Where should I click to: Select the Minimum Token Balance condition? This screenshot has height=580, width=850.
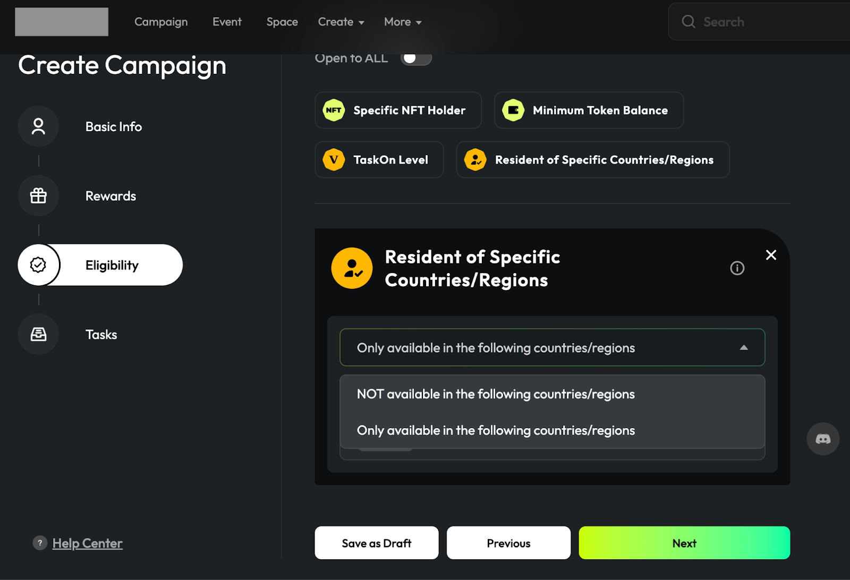point(589,110)
